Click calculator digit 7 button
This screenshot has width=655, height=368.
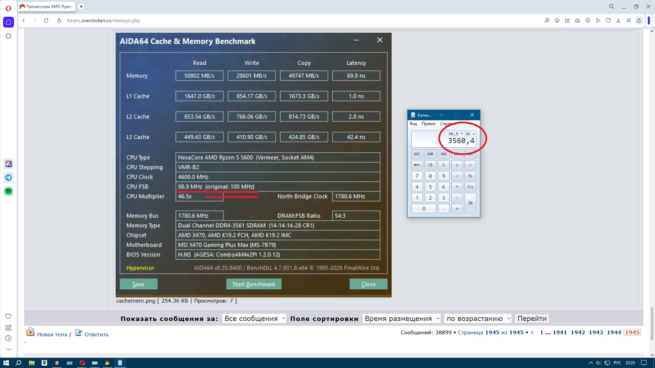click(x=417, y=176)
